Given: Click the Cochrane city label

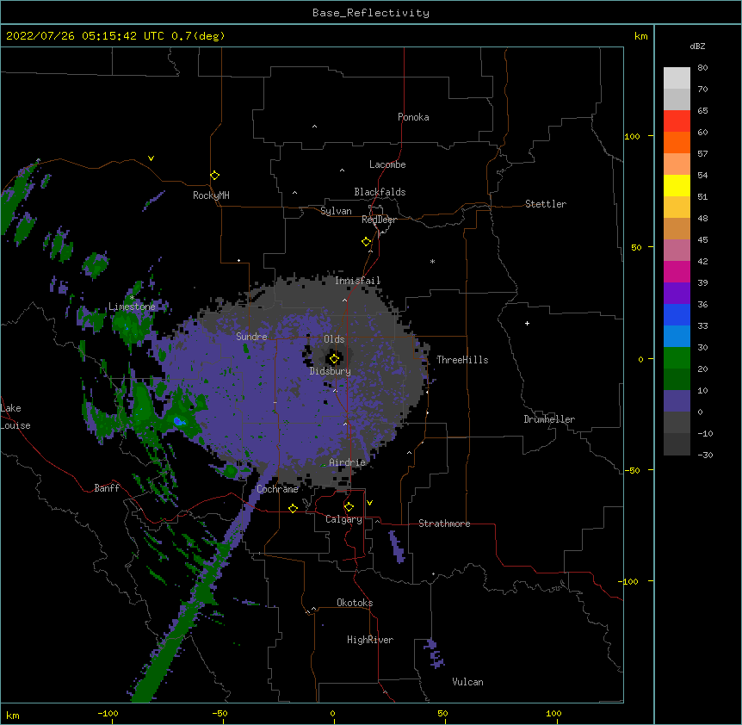Looking at the screenshot, I should [x=277, y=489].
